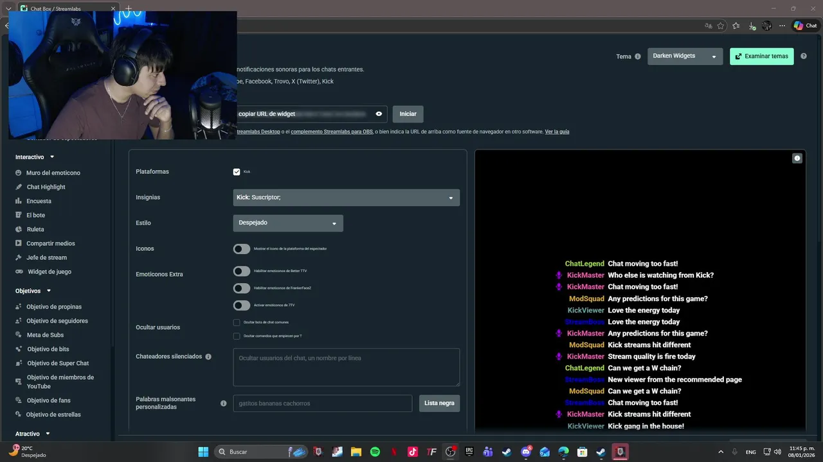Image resolution: width=823 pixels, height=462 pixels.
Task: Open Estilo Despejado dropdown
Action: point(288,223)
